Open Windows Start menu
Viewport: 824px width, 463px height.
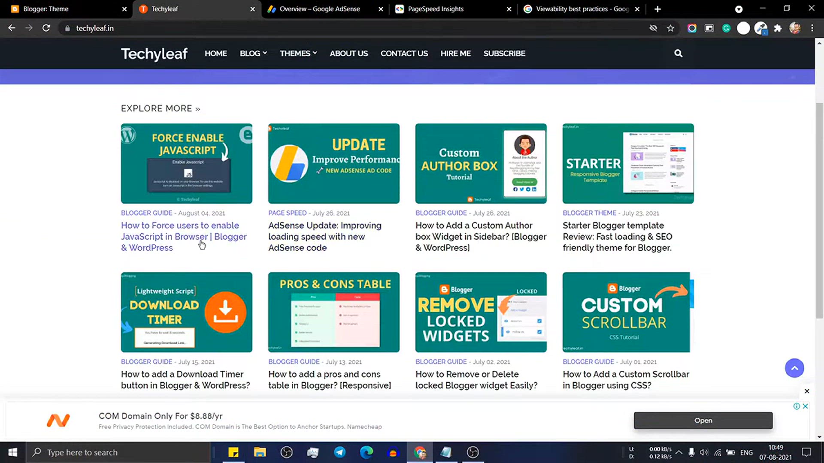13,452
